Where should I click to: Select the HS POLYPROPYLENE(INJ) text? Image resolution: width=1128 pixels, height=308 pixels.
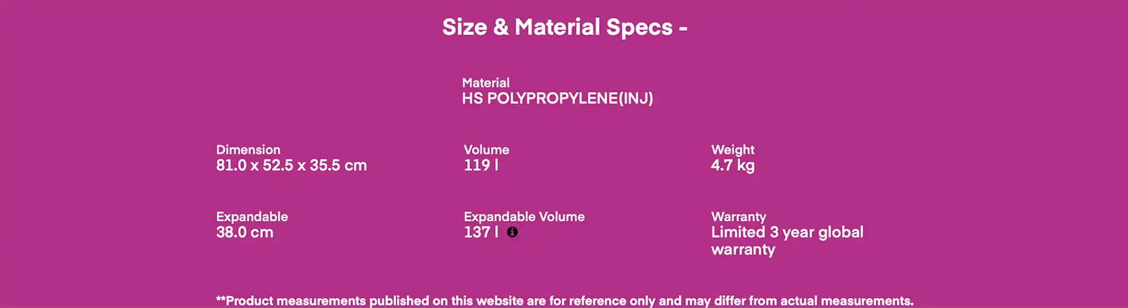click(557, 98)
